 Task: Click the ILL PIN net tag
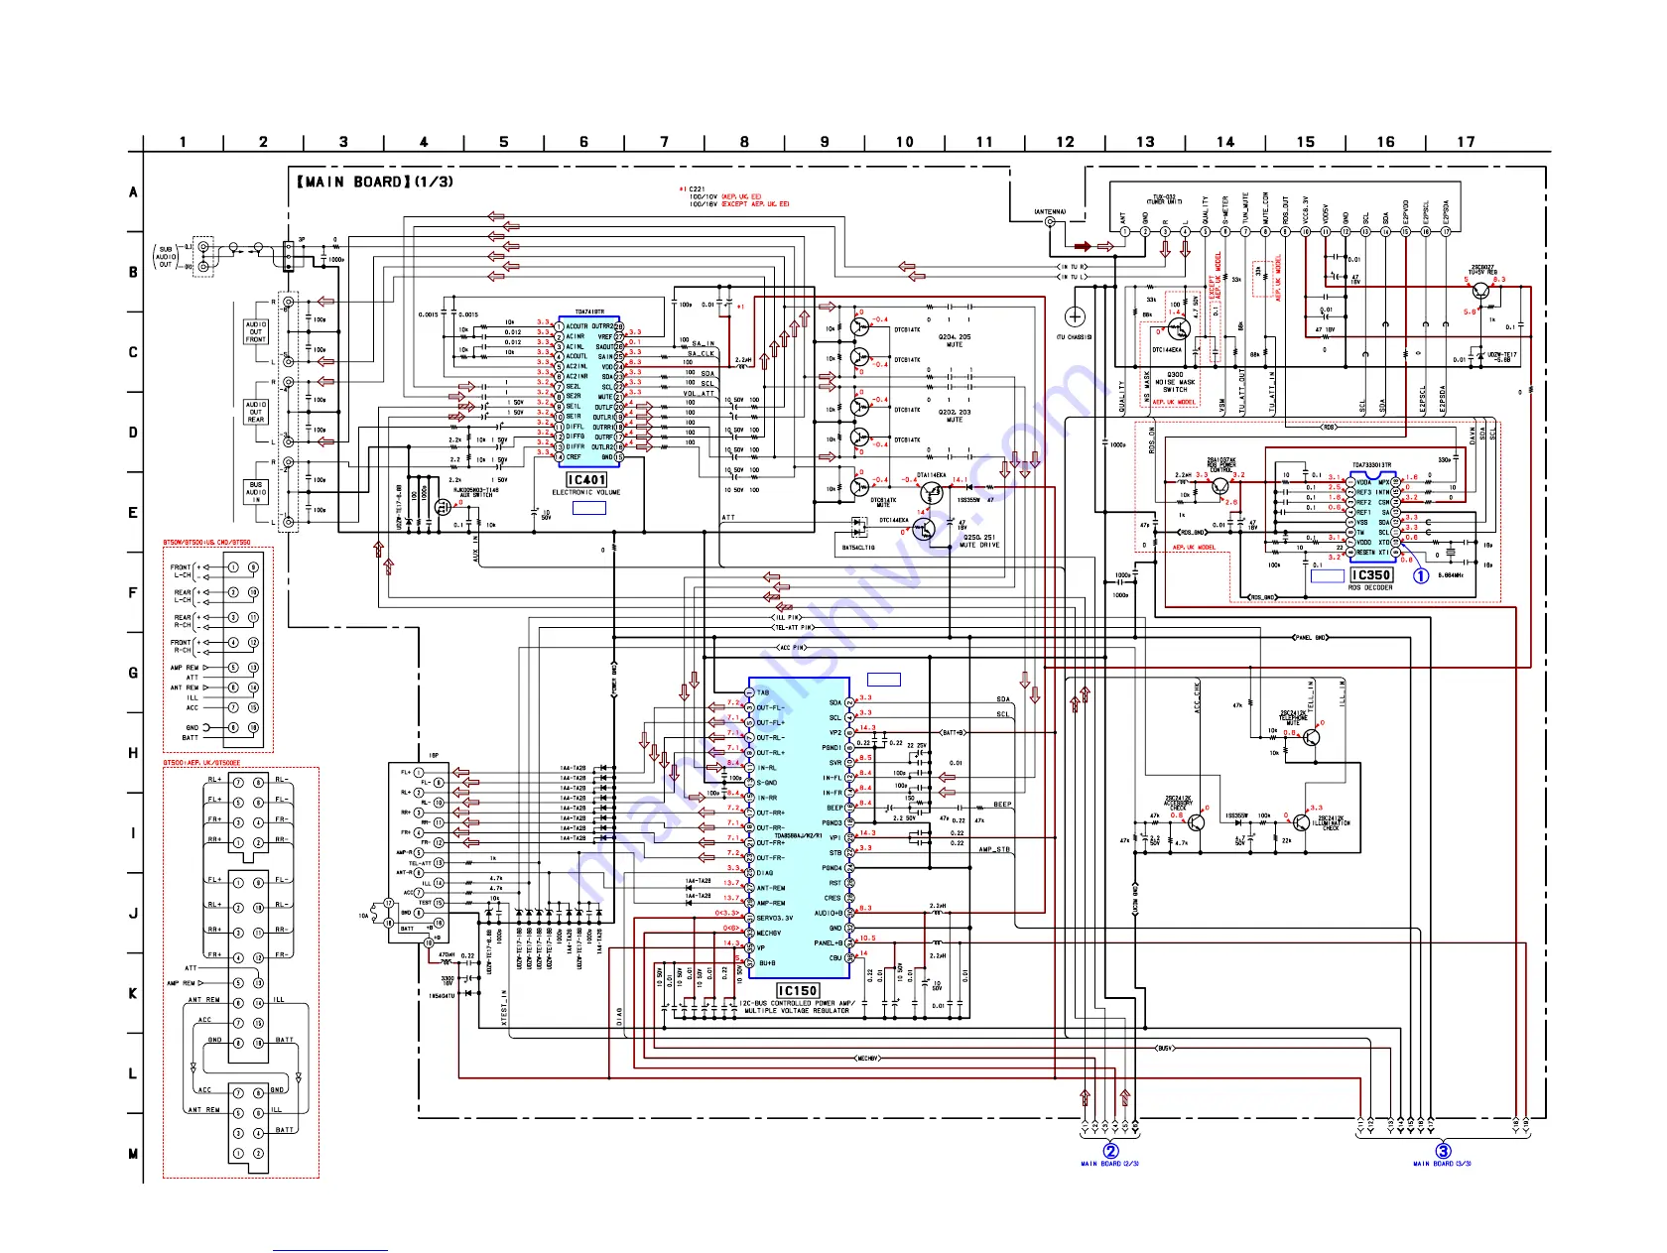point(787,617)
